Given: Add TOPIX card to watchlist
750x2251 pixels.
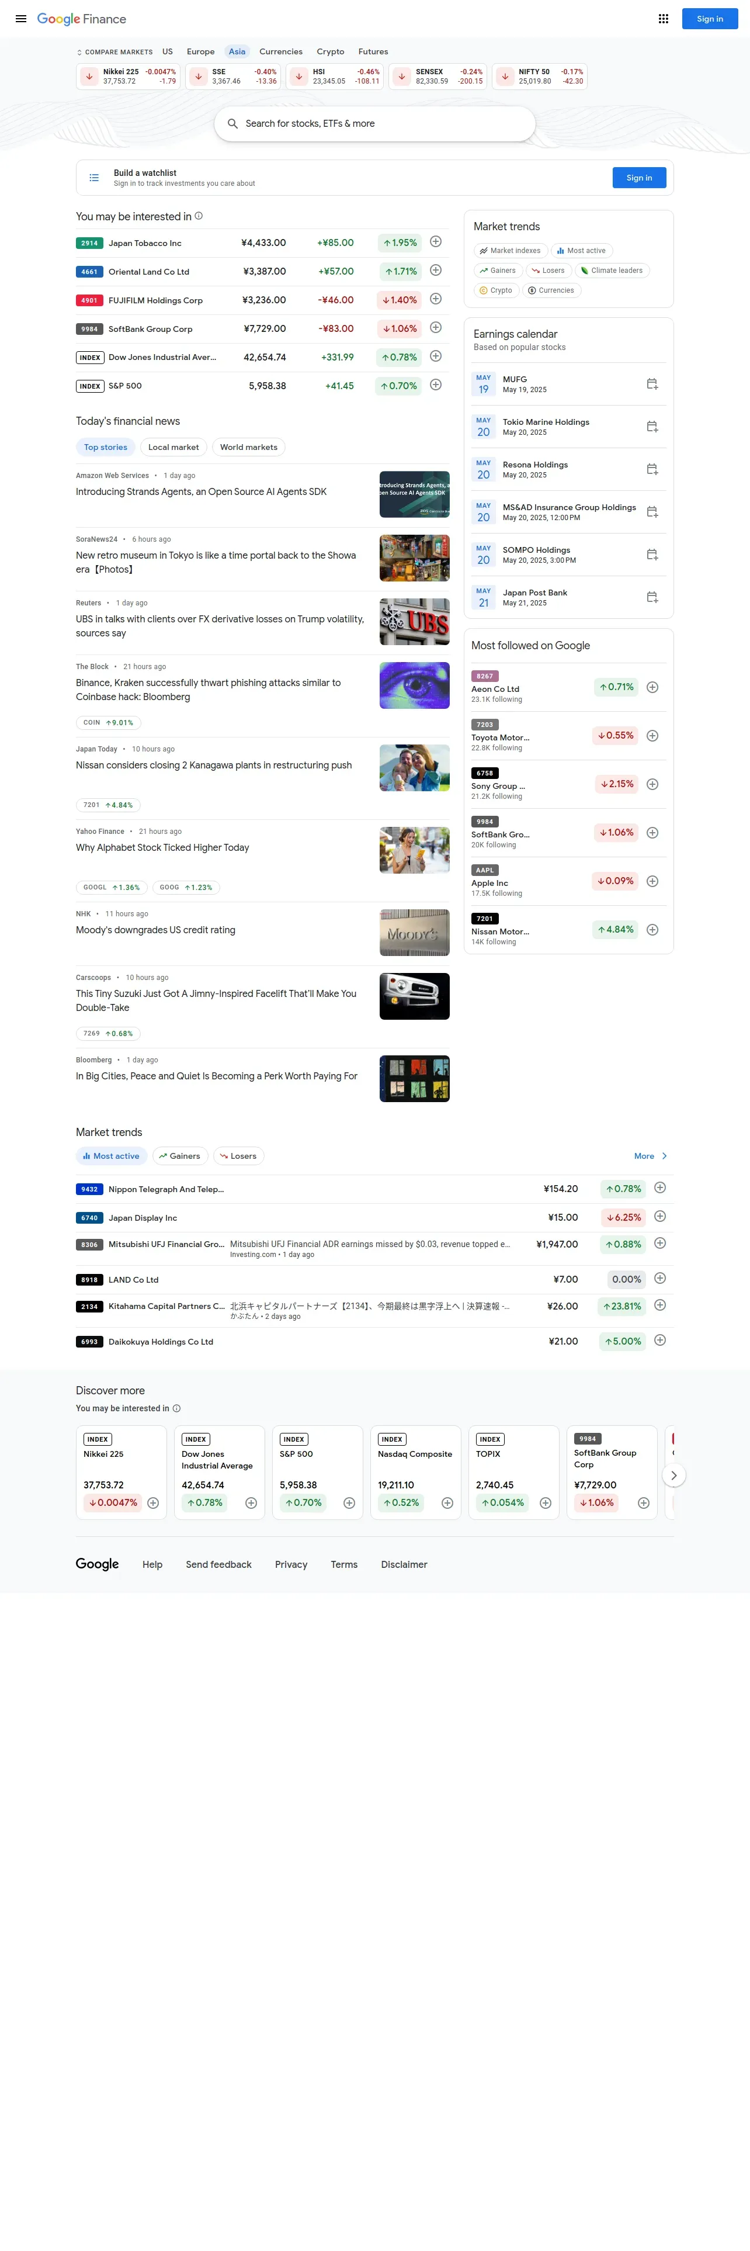Looking at the screenshot, I should (x=546, y=1503).
